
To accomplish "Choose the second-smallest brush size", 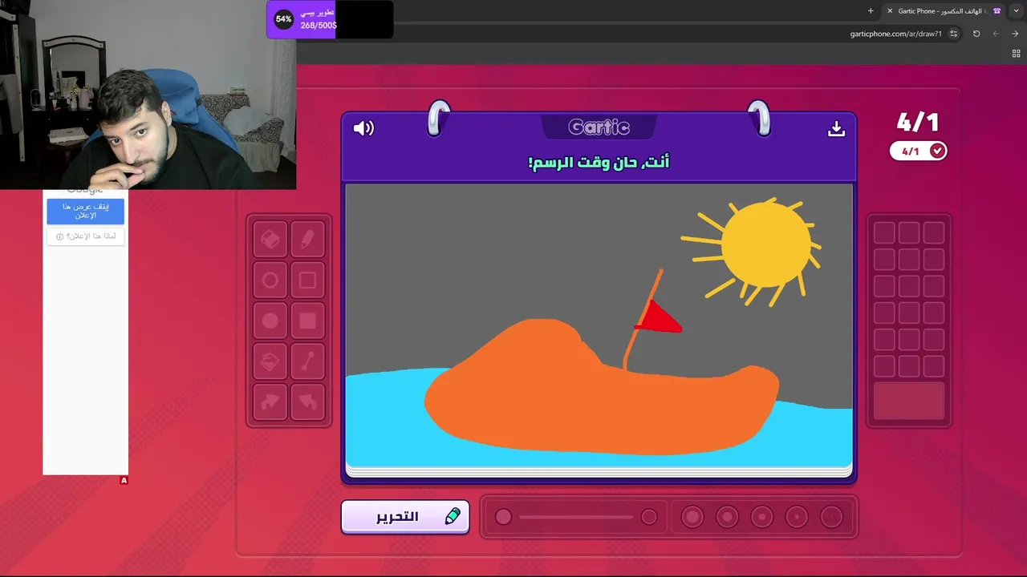I will (x=797, y=517).
